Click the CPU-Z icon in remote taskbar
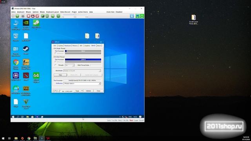Viewport: 251px width, 141px height. click(37, 117)
